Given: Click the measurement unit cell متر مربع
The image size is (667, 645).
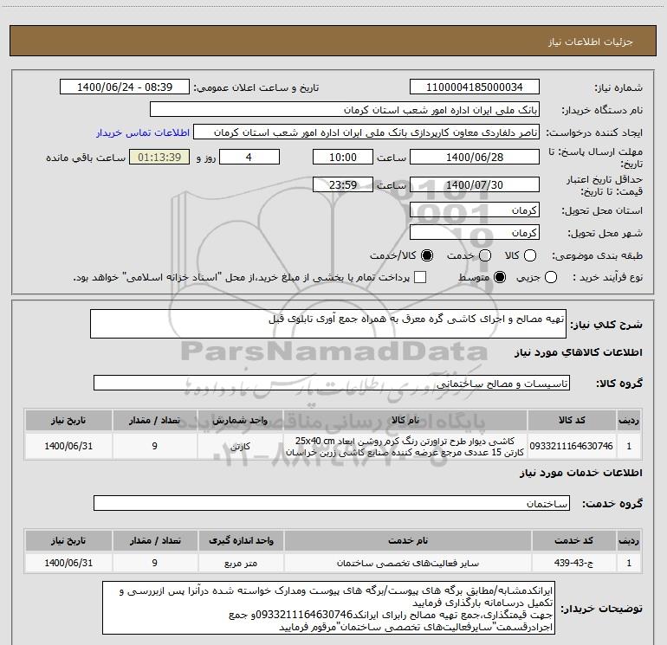Looking at the screenshot, I should click(x=241, y=563).
